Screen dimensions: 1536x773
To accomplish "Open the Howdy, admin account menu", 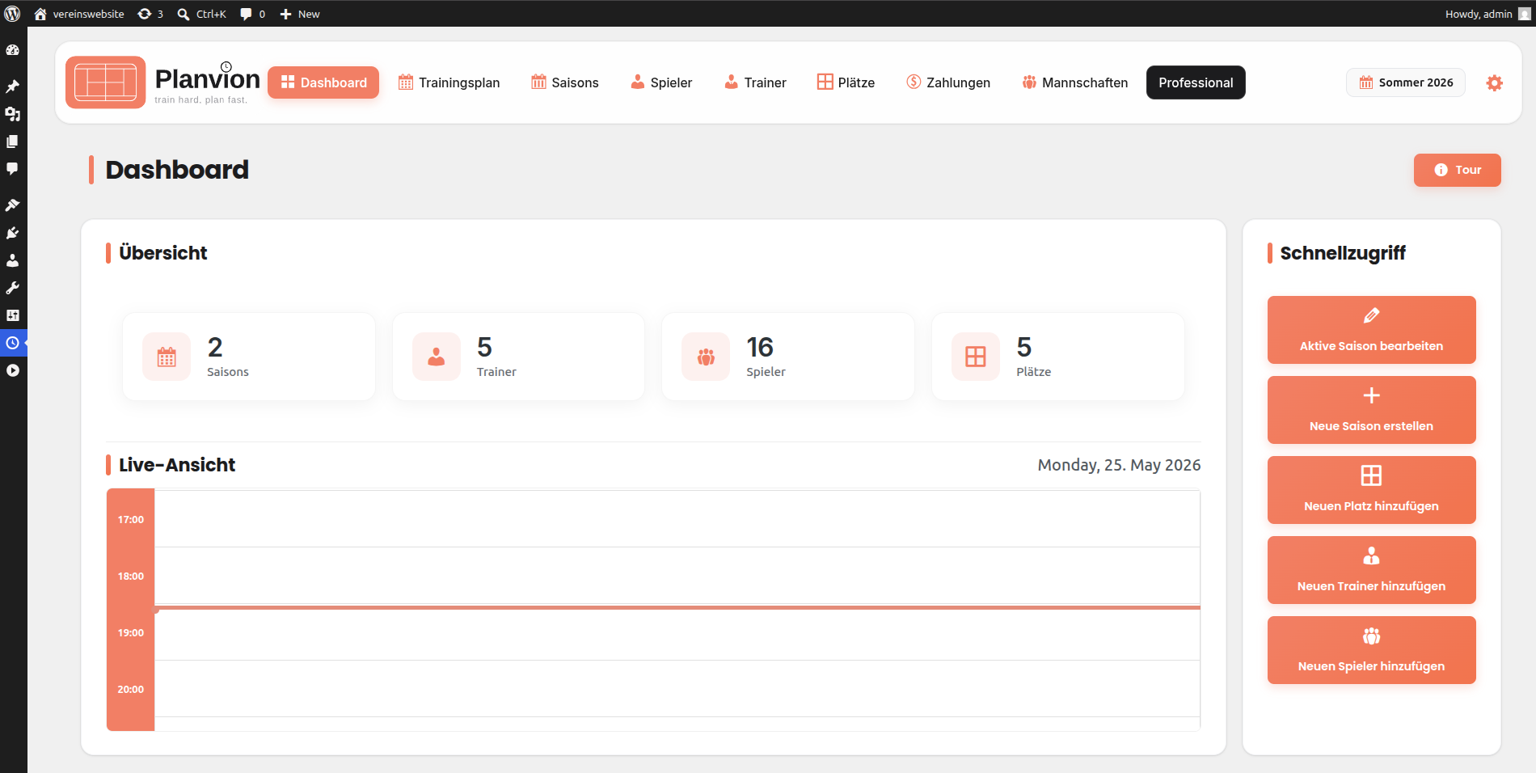I will point(1487,14).
